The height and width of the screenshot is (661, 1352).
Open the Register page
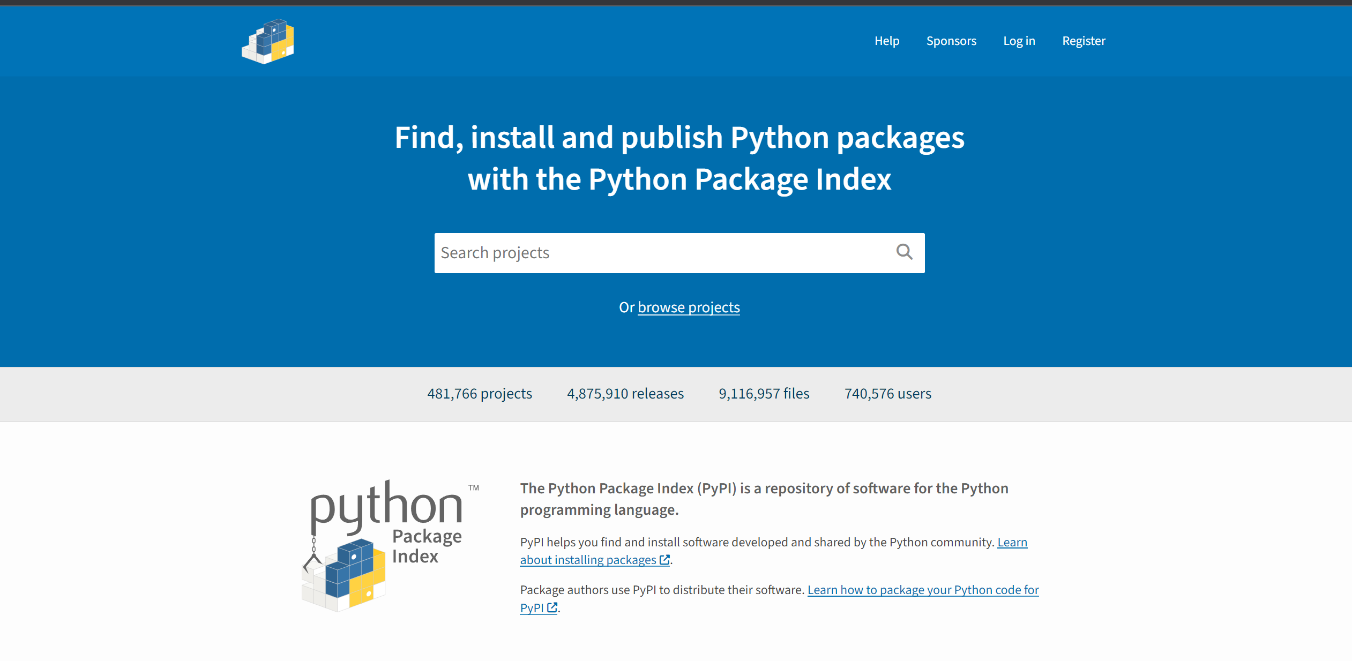(x=1084, y=41)
